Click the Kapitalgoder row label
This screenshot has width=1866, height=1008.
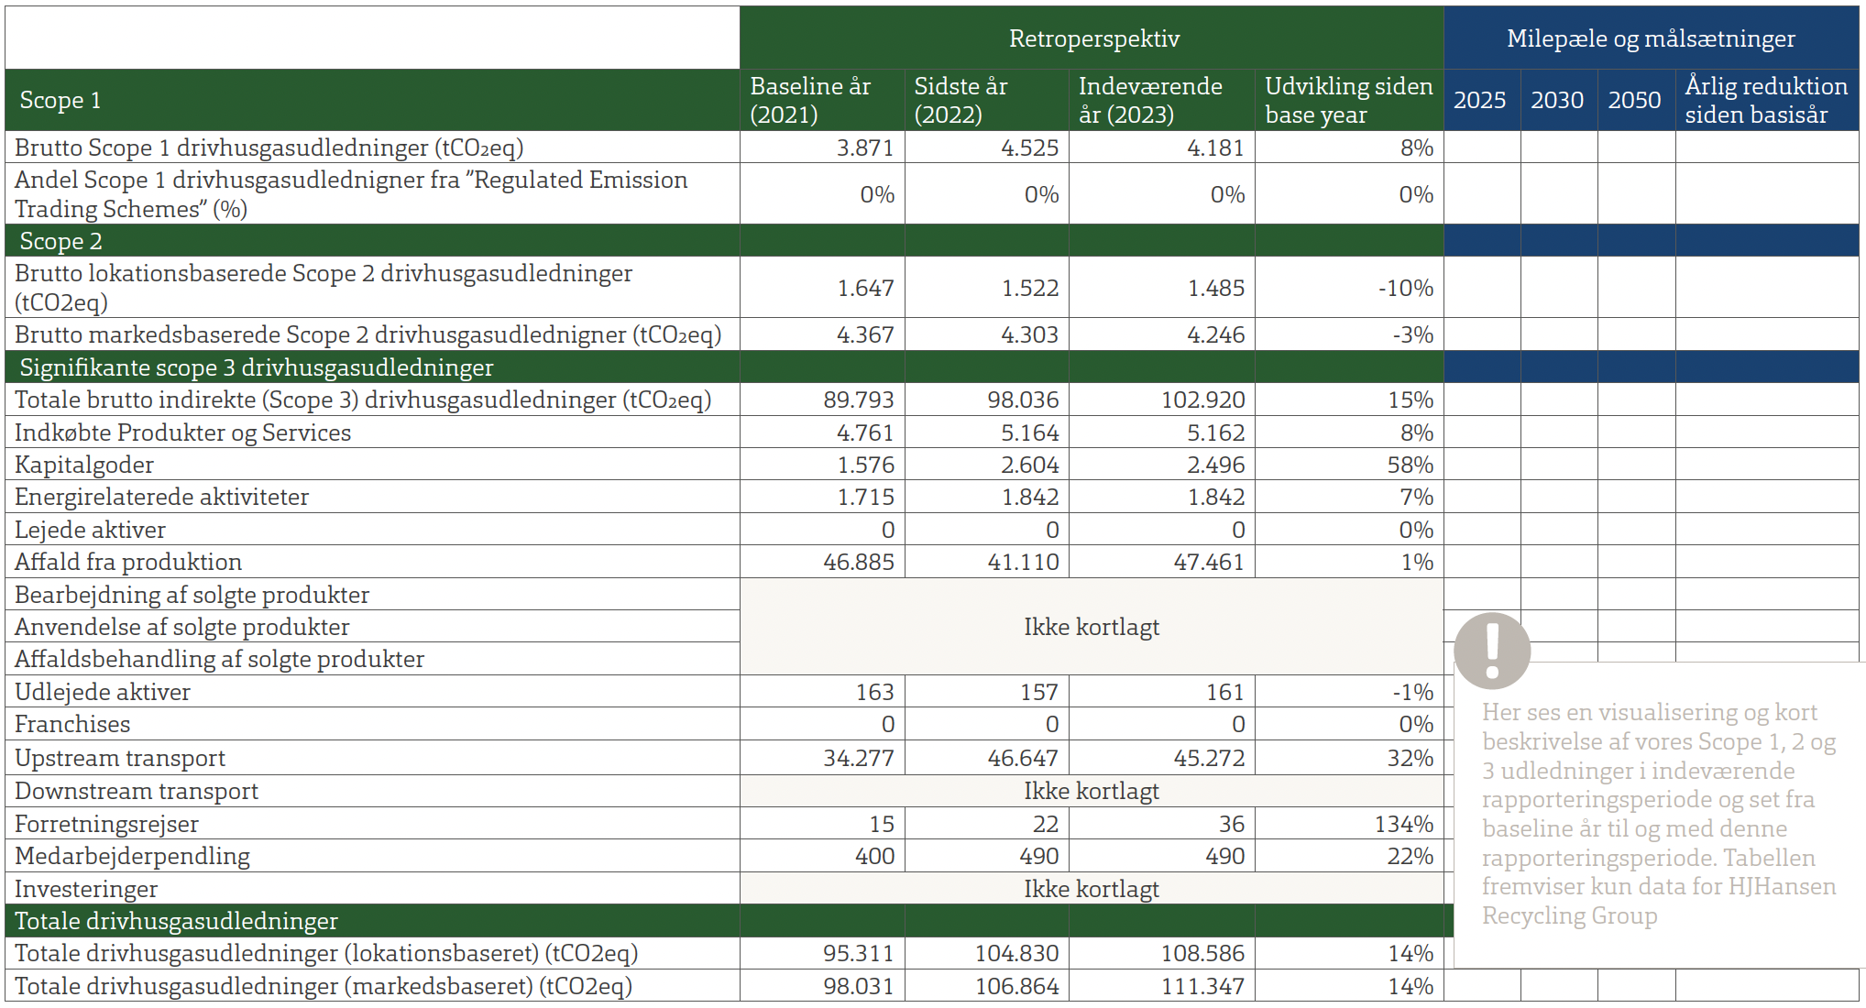pos(84,465)
